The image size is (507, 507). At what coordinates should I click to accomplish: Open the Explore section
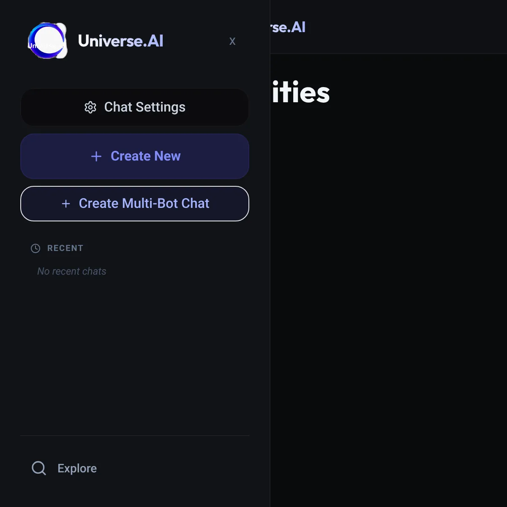click(x=77, y=468)
